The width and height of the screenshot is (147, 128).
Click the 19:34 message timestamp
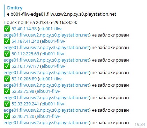pyautogui.click(x=140, y=125)
